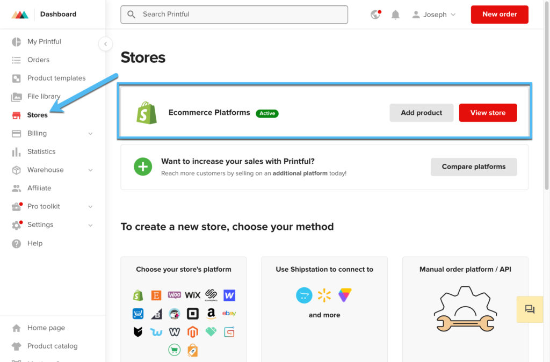
Task: Go to My Printful in sidebar
Action: 44,41
